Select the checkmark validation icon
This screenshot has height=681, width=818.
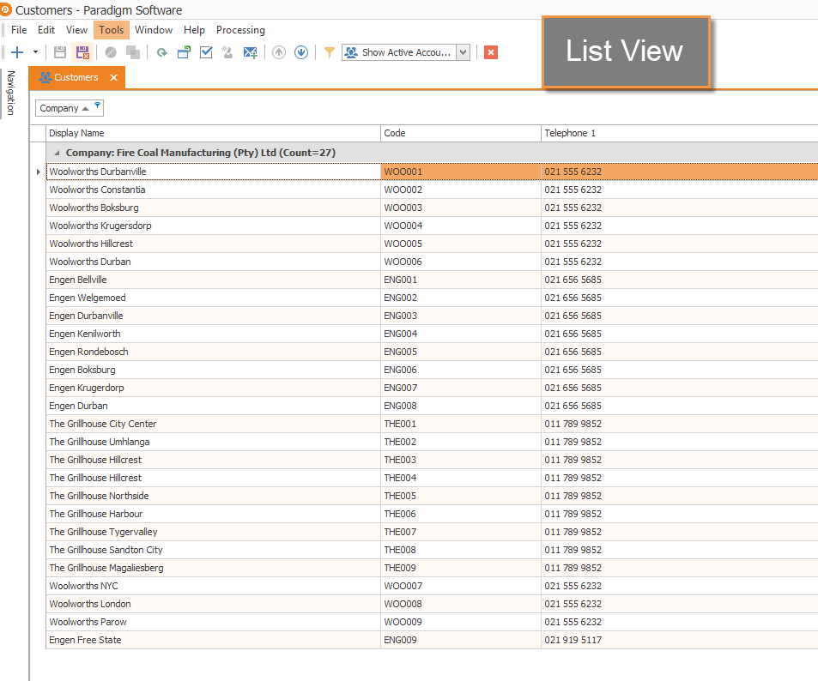tap(206, 51)
